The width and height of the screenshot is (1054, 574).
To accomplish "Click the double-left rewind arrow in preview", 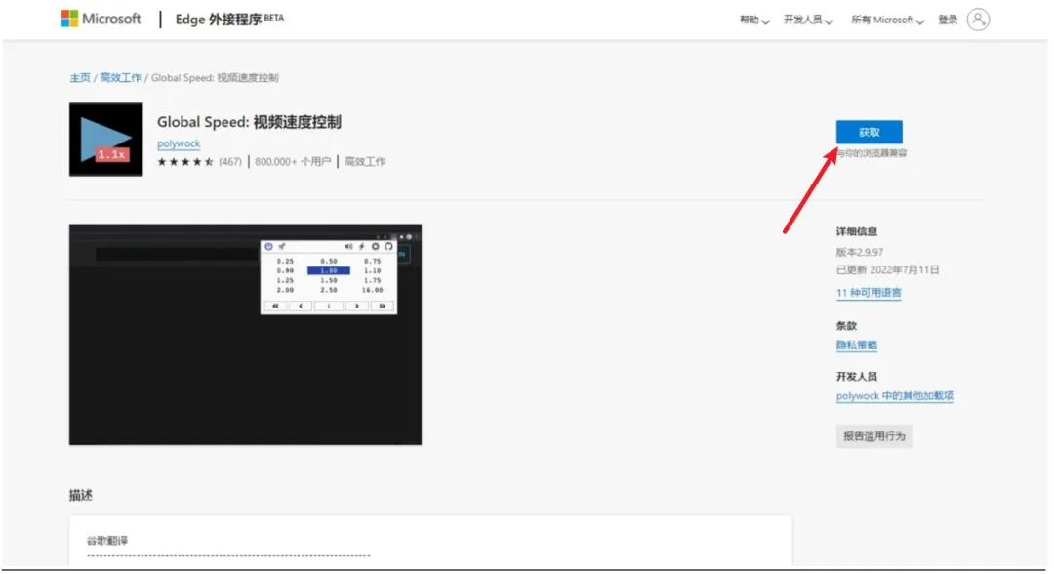I will (x=275, y=307).
